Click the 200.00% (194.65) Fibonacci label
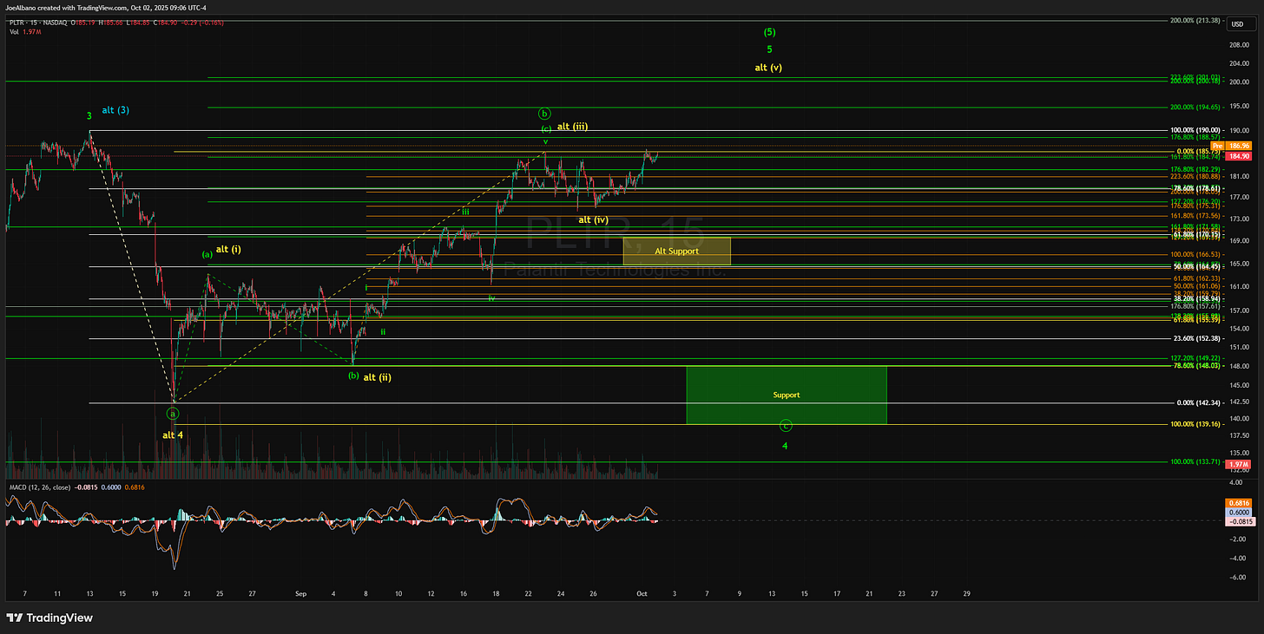Viewport: 1264px width, 634px height. [x=1195, y=108]
